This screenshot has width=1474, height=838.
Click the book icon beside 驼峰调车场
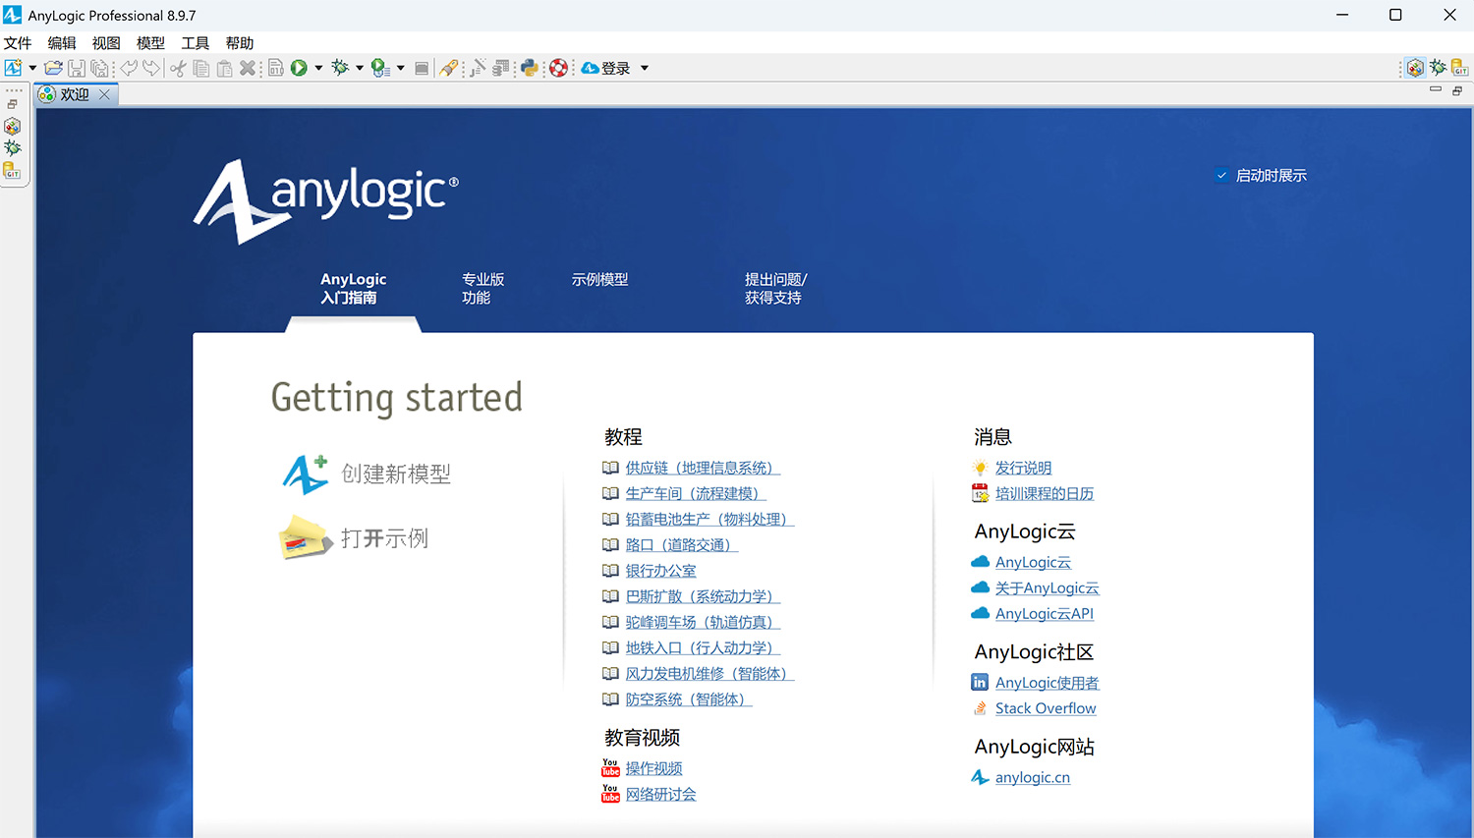(610, 622)
